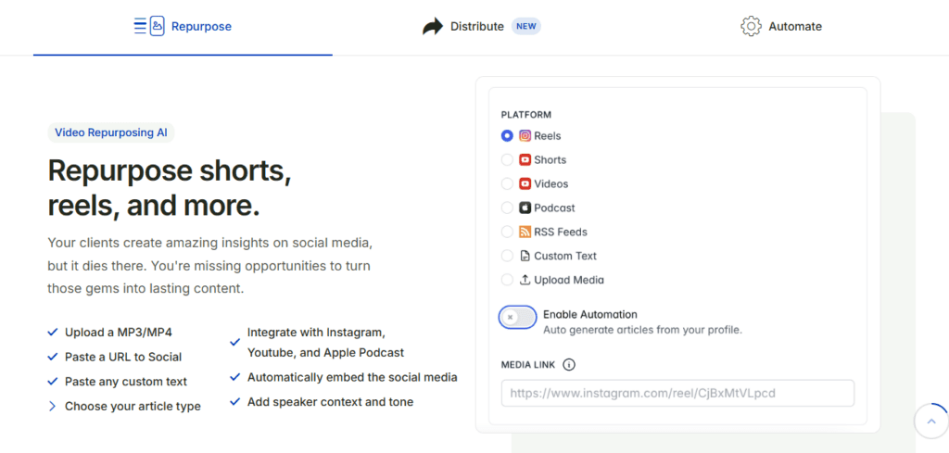The width and height of the screenshot is (949, 453).
Task: Click the 'Paste any custom text' text
Action: [x=126, y=382]
